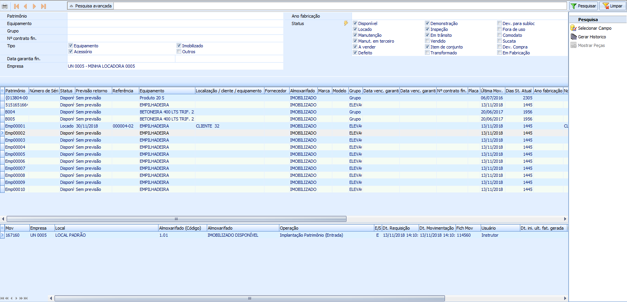Select row Emp00001 in the grid
Image resolution: width=627 pixels, height=302 pixels.
[284, 126]
